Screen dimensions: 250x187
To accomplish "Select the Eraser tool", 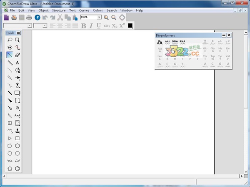I will 17,55.
